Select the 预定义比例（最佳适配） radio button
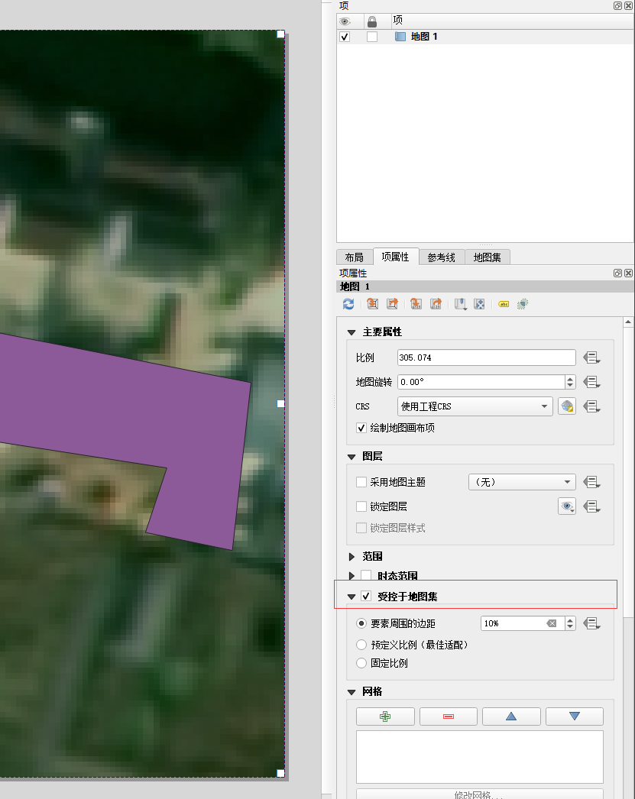Image resolution: width=635 pixels, height=799 pixels. pyautogui.click(x=361, y=644)
